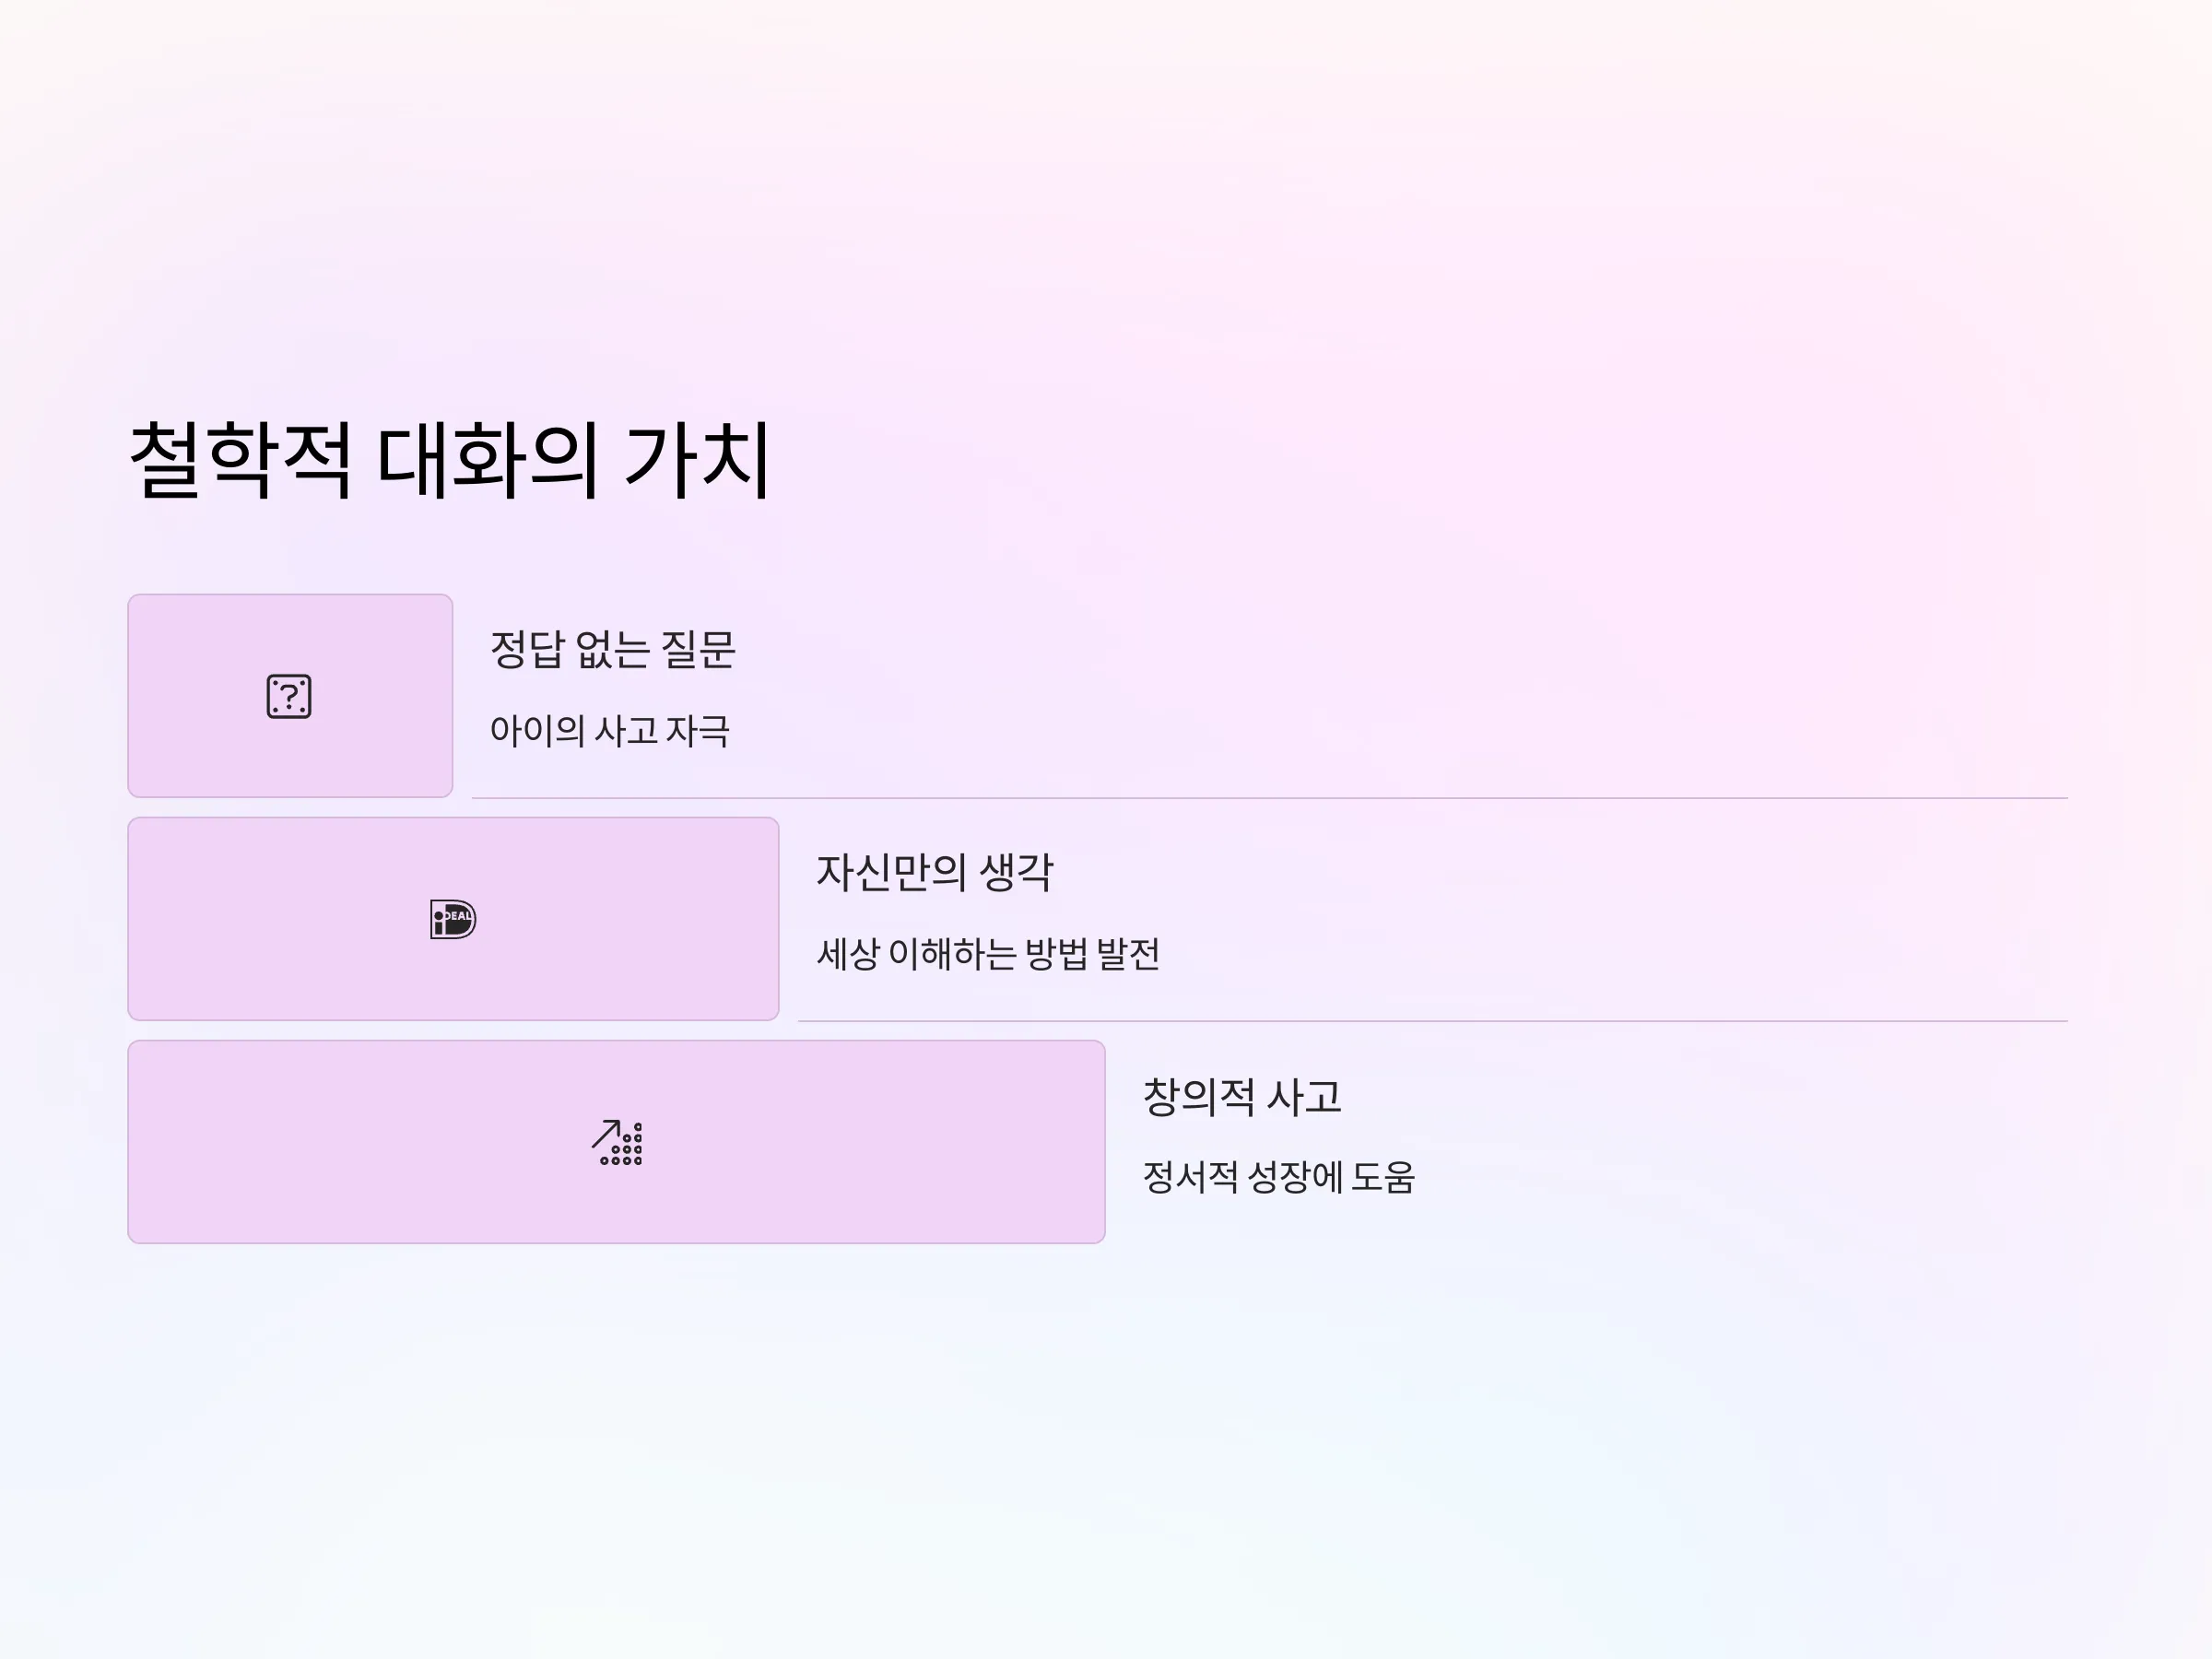
Task: Click the divider line under 세상 이해하는 방법 발전
Action: 1433,1021
